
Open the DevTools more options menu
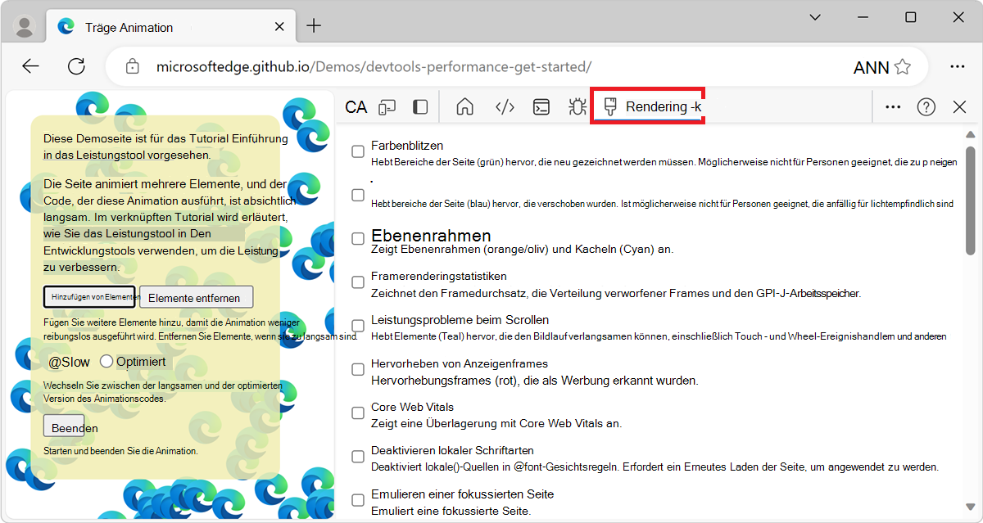click(x=892, y=106)
